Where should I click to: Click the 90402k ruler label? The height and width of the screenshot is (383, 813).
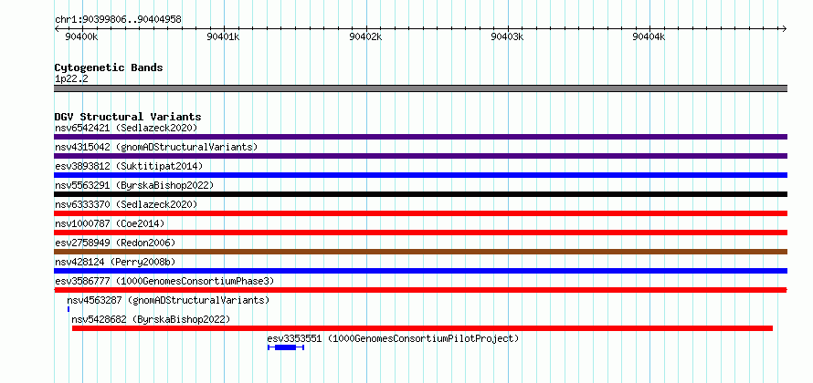pyautogui.click(x=365, y=36)
